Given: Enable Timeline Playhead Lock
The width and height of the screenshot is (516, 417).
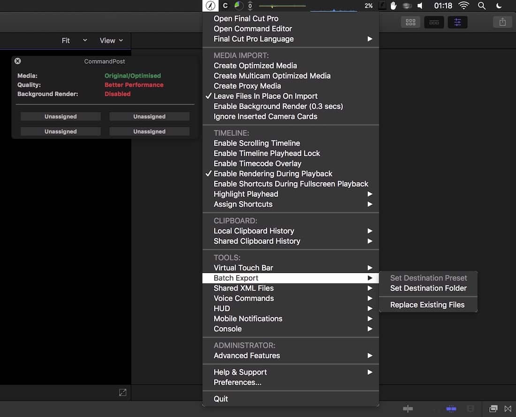Looking at the screenshot, I should point(290,153).
